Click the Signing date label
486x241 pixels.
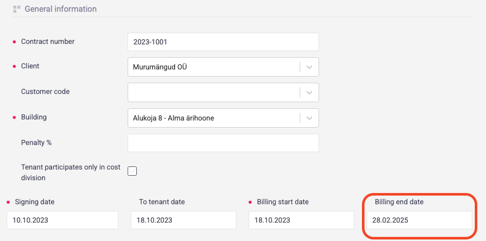click(x=35, y=202)
